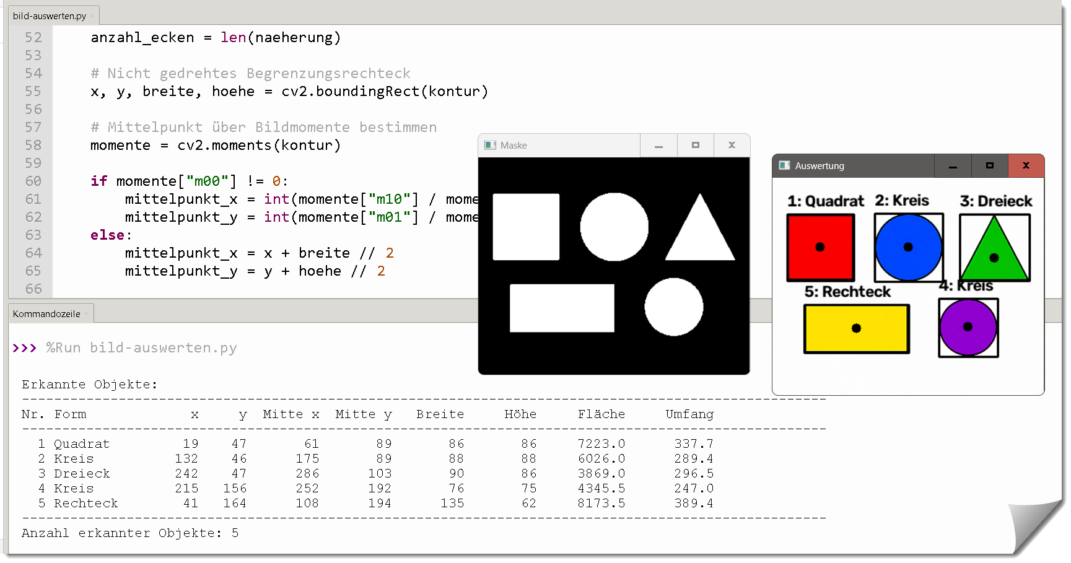Image resolution: width=1071 pixels, height=563 pixels.
Task: Click the red square in Auswertung
Action: coord(821,248)
